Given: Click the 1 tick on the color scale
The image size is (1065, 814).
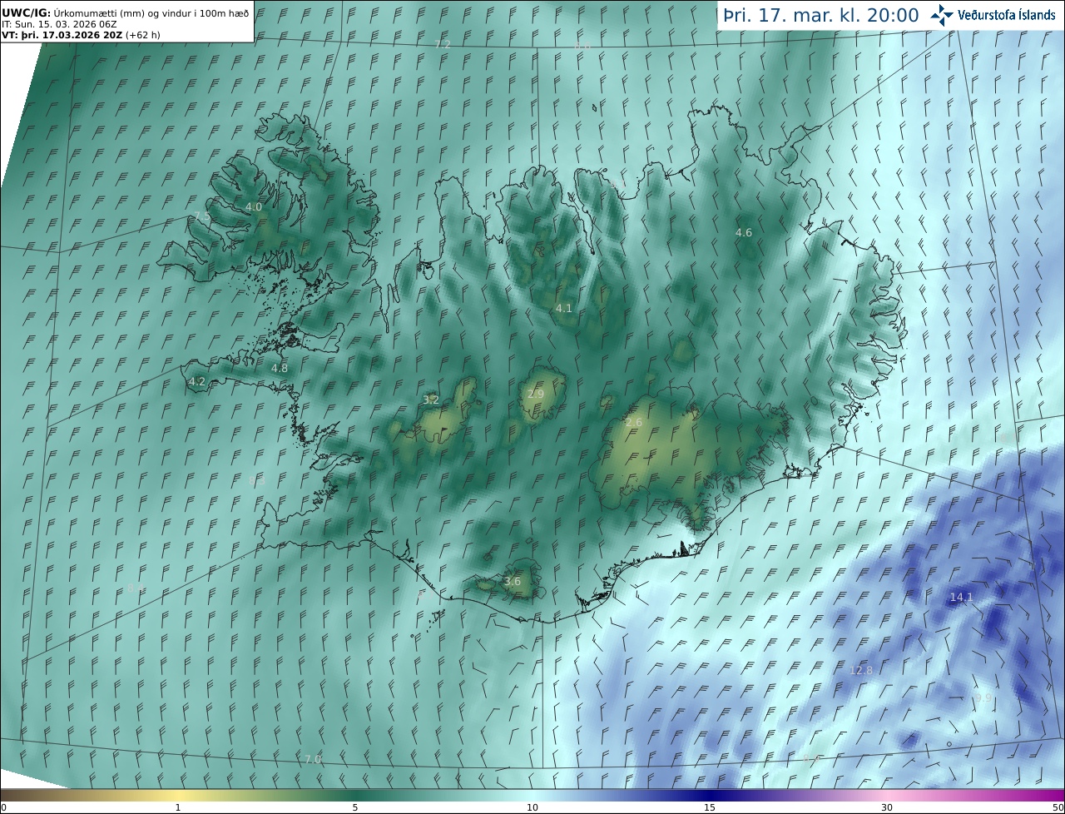Looking at the screenshot, I should coord(178,807).
